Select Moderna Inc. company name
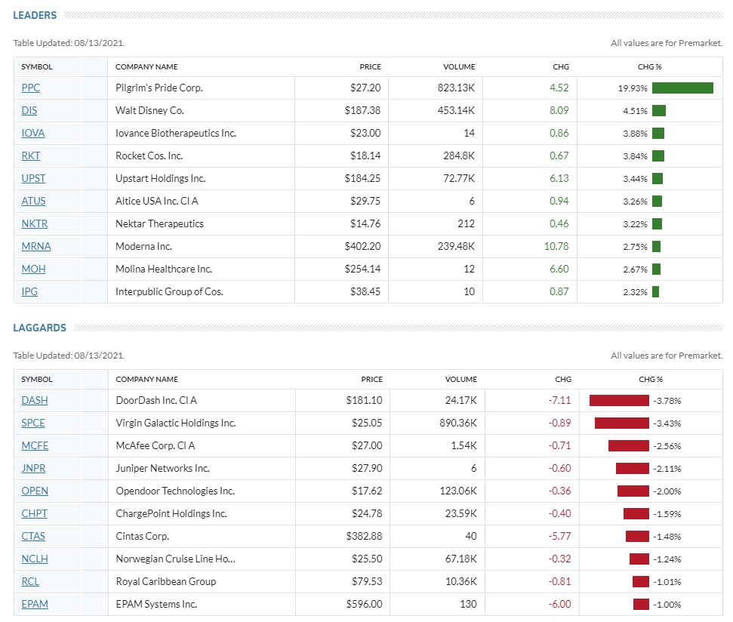This screenshot has height=622, width=733. (x=144, y=246)
